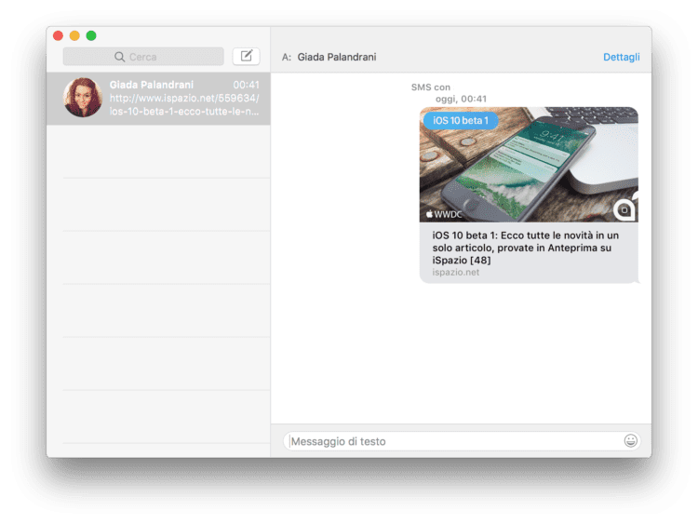The image size is (698, 524).
Task: Minimize window with the yellow button
Action: 74,35
